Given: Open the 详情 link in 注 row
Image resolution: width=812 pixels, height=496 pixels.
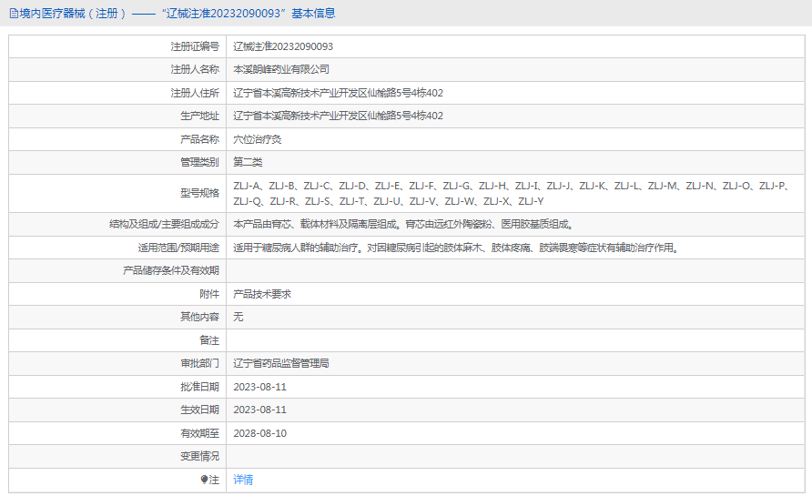Looking at the screenshot, I should coord(243,480).
